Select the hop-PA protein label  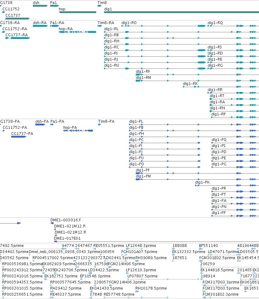pos(70,128)
